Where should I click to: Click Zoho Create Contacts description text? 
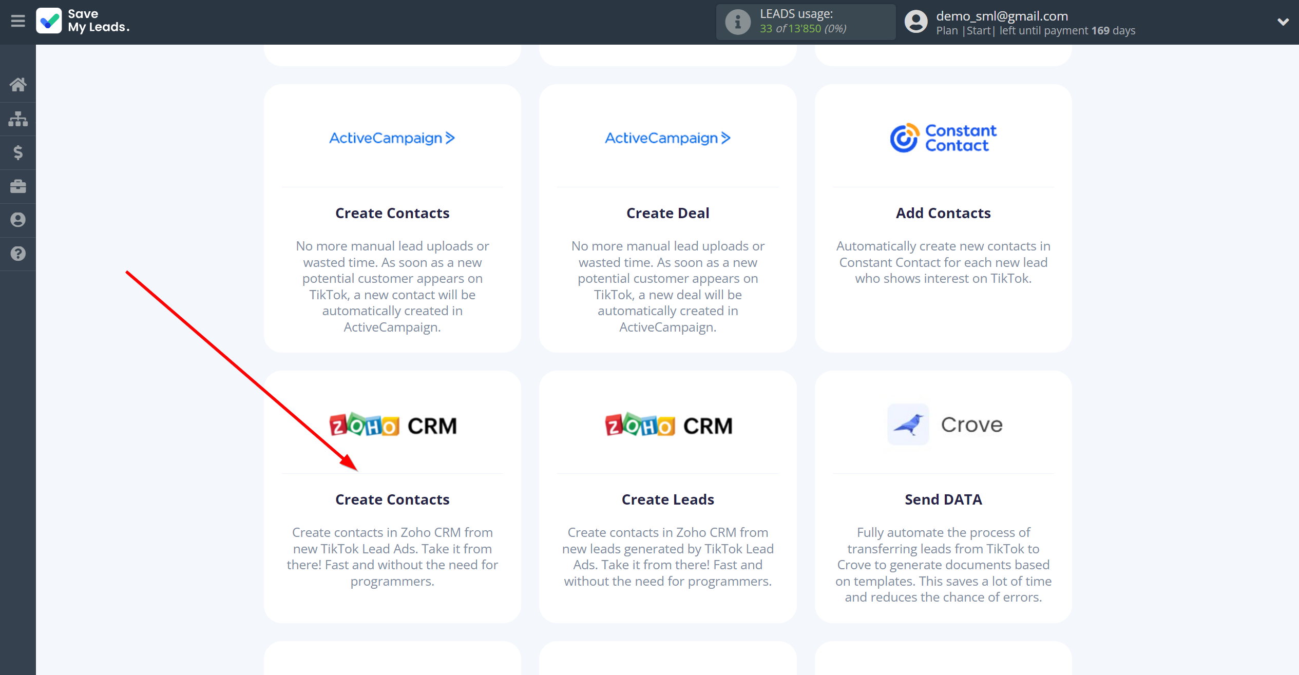(x=392, y=556)
